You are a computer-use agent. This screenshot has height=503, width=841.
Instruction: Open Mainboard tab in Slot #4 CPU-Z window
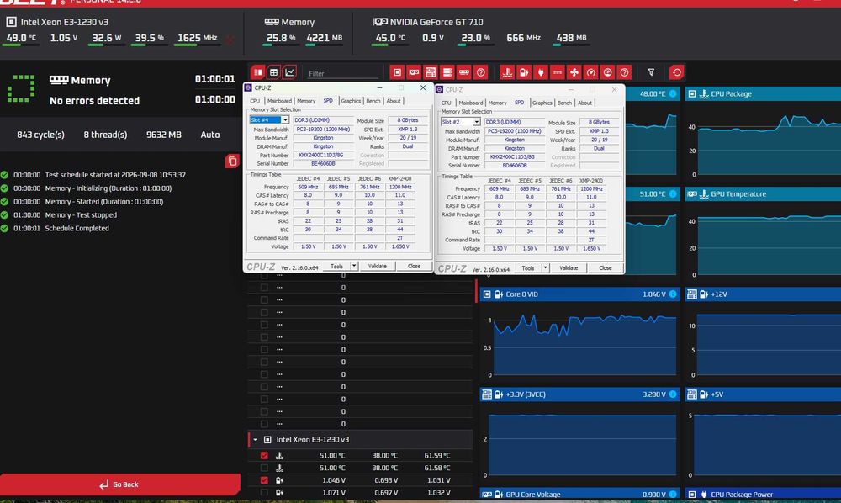pos(279,101)
